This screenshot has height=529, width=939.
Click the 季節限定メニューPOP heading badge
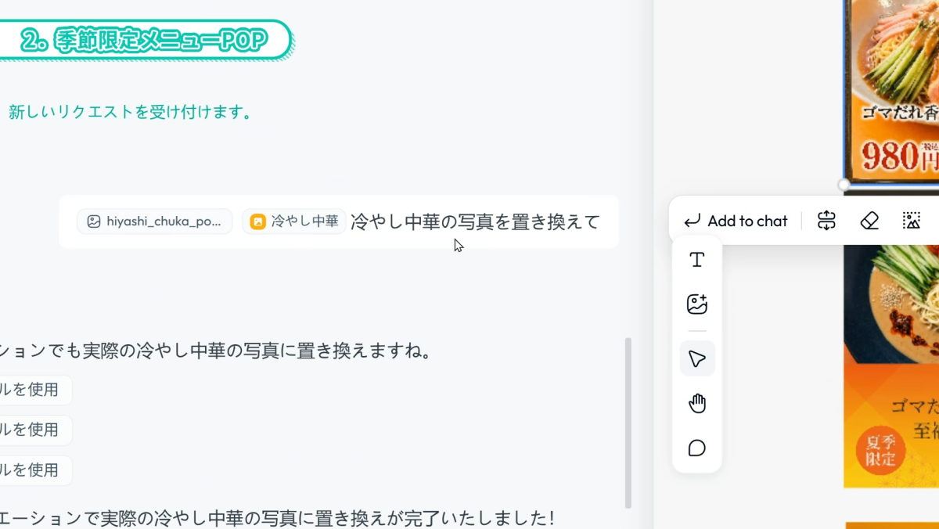tap(145, 41)
